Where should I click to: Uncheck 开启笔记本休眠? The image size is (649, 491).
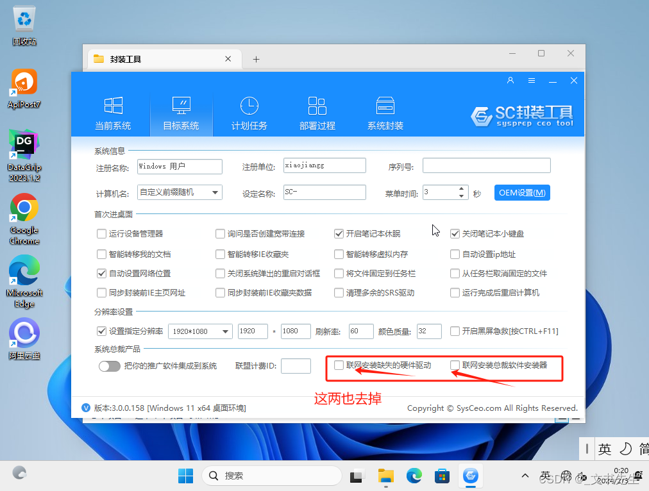(x=339, y=234)
